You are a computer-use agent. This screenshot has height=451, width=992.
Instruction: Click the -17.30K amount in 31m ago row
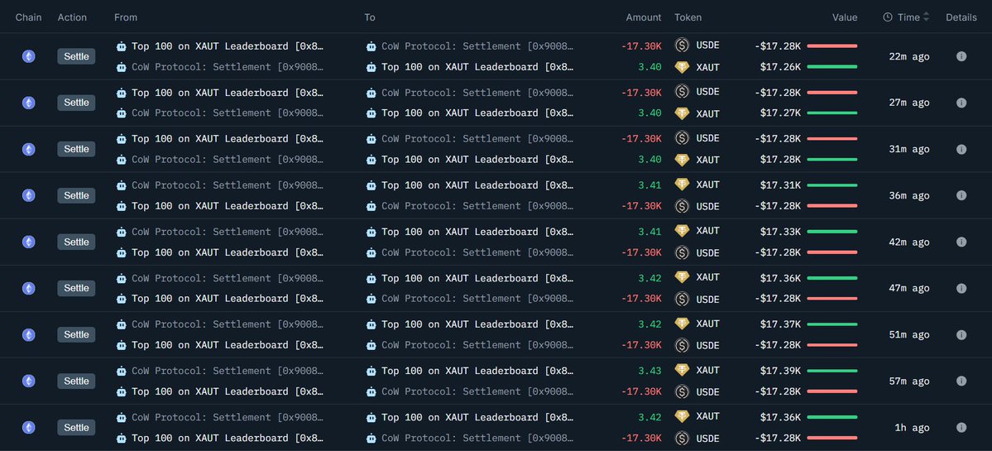click(x=641, y=138)
